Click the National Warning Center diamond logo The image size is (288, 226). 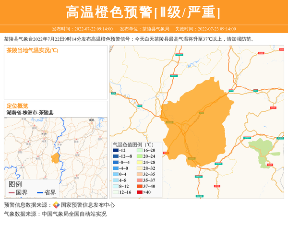click(x=56, y=205)
